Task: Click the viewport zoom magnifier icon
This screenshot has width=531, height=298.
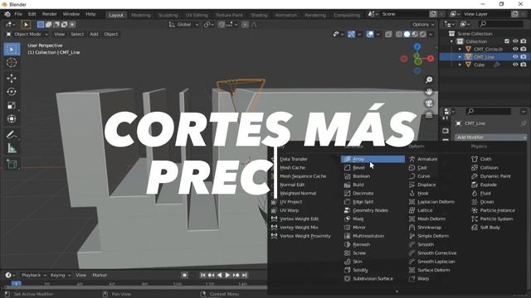Action: coord(429,79)
